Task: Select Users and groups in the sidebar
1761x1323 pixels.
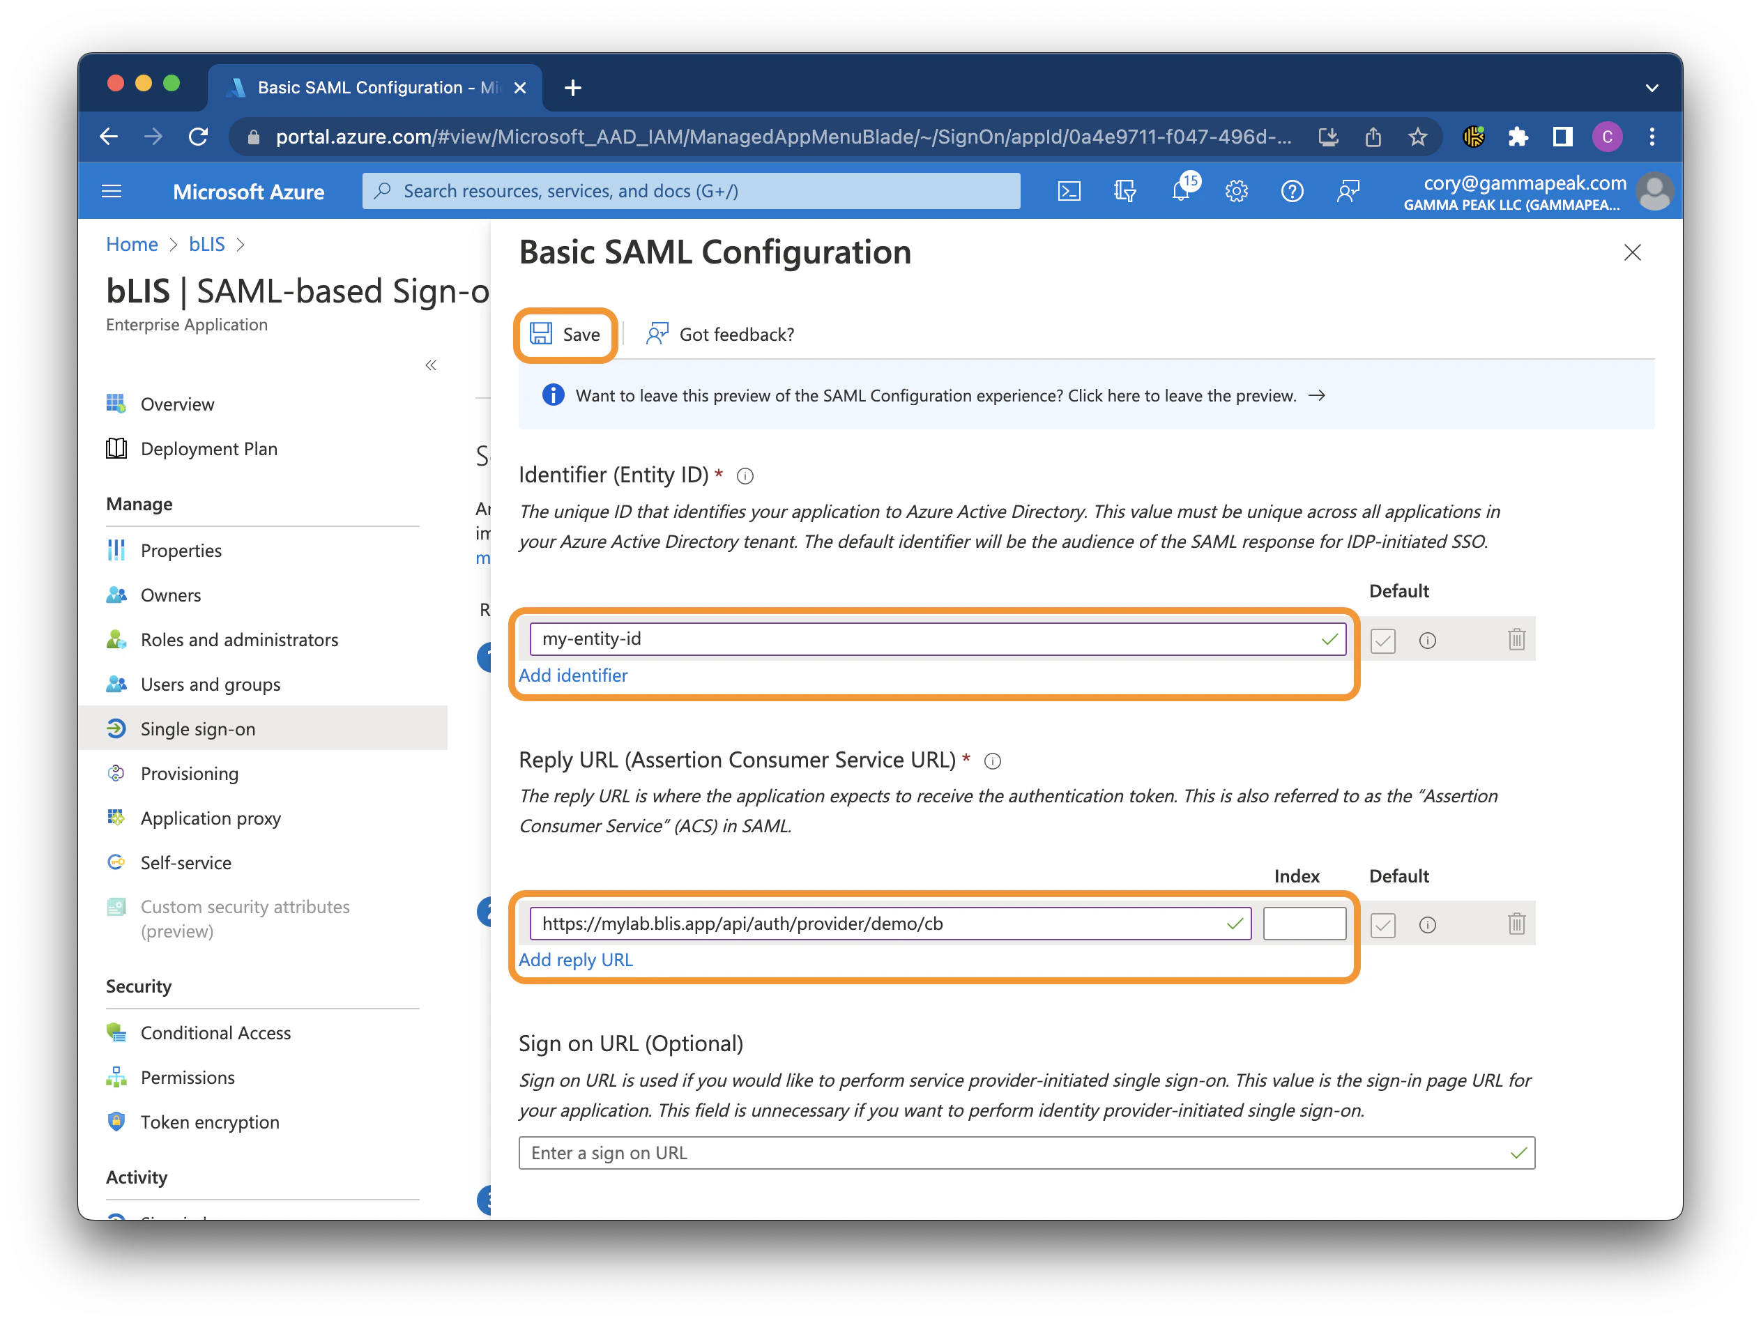Action: pos(210,684)
